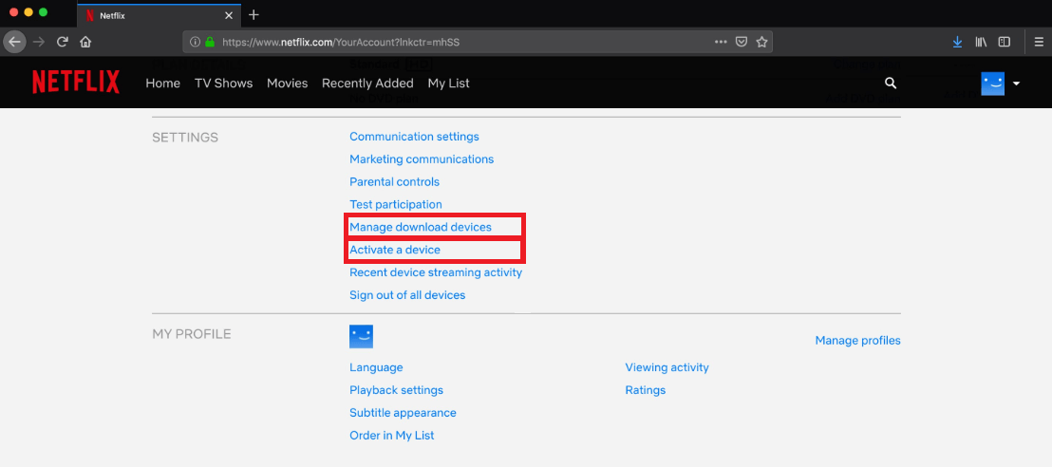This screenshot has width=1052, height=467.
Task: Show site information circle icon
Action: coord(196,42)
